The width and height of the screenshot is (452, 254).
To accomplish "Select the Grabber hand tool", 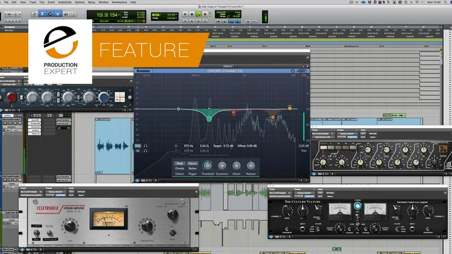I will pos(58,14).
